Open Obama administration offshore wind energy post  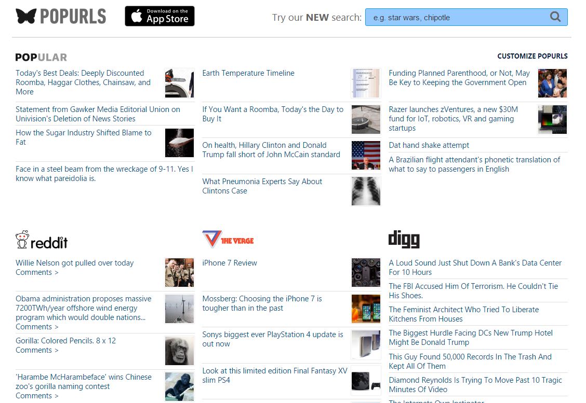[x=83, y=308]
